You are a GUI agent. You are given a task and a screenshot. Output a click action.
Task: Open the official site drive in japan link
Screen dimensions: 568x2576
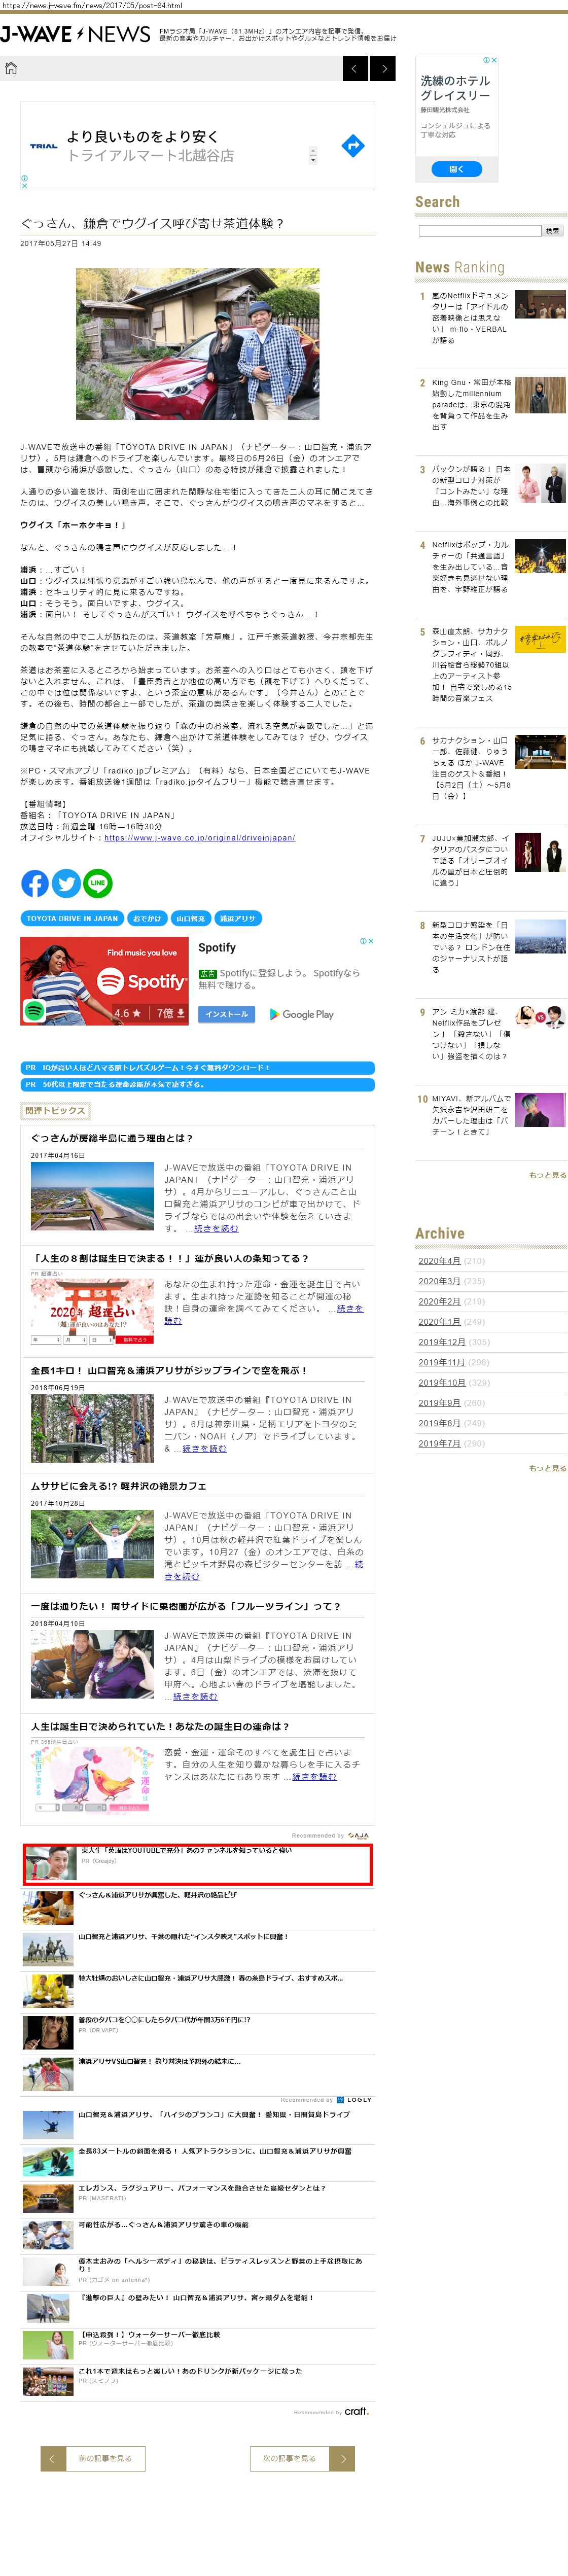pyautogui.click(x=199, y=838)
